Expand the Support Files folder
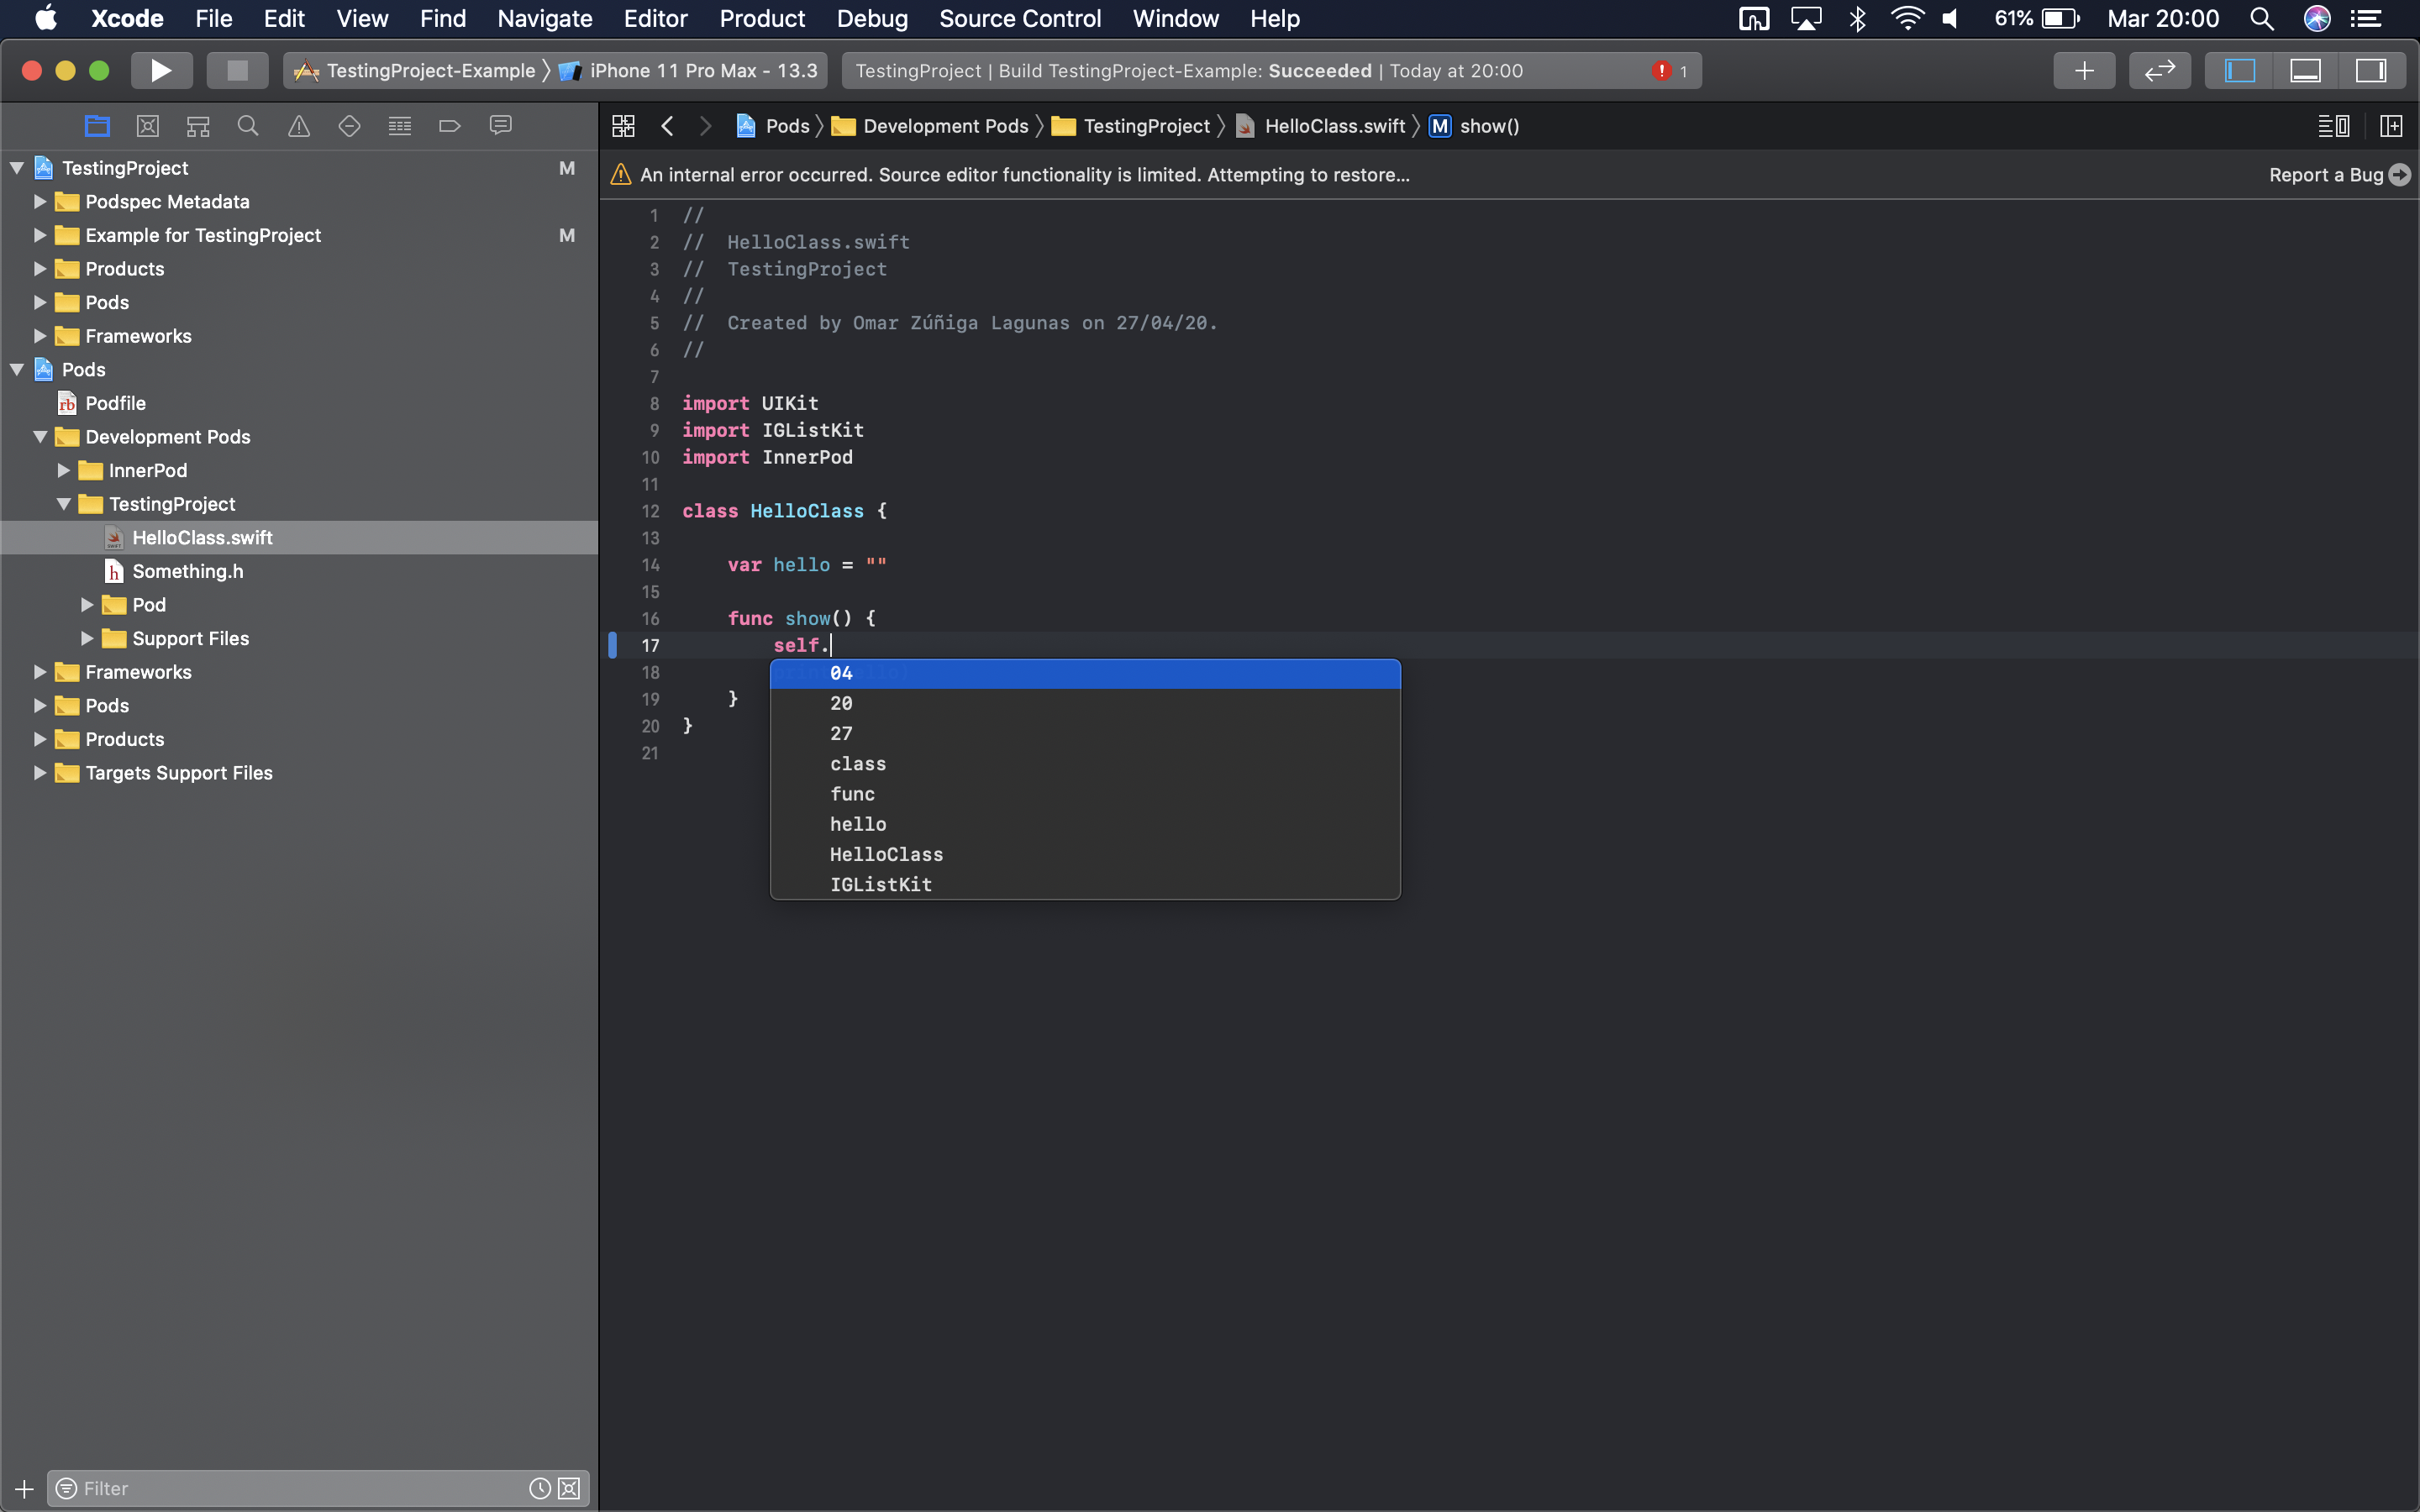The width and height of the screenshot is (2420, 1512). click(87, 638)
